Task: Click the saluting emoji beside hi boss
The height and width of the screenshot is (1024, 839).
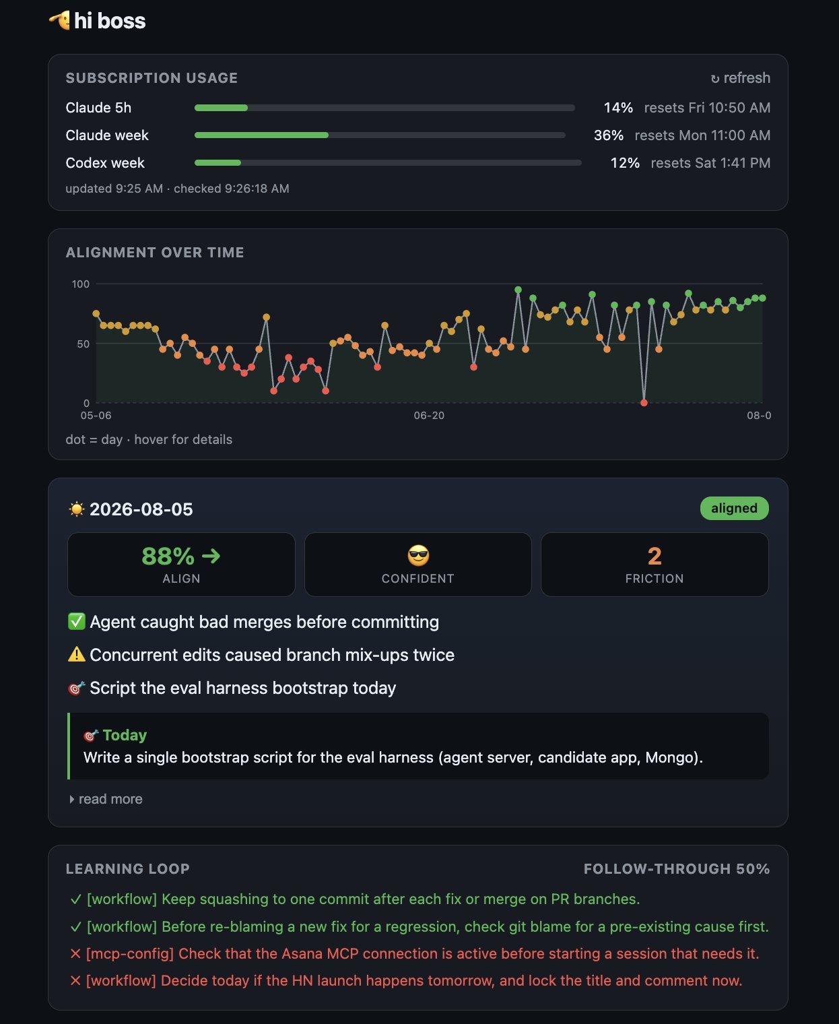Action: pyautogui.click(x=59, y=20)
